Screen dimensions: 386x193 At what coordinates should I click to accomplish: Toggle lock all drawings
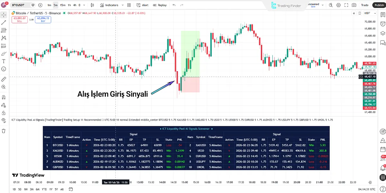coord(4,113)
